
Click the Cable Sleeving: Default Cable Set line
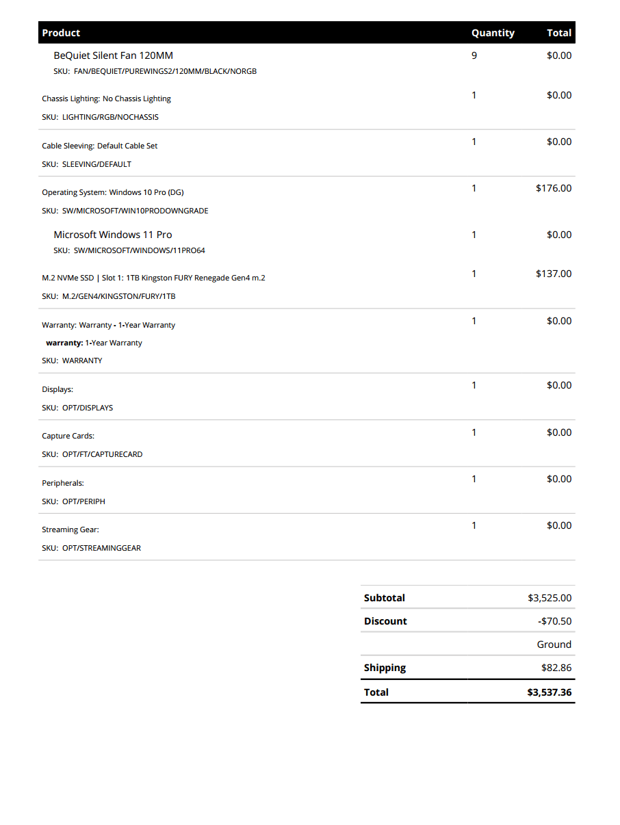(100, 146)
